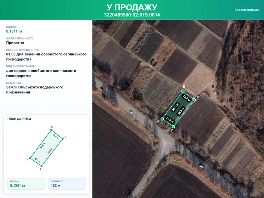264x198 pixels.
Task: Click map vertex marker Б
Action: point(183,91)
